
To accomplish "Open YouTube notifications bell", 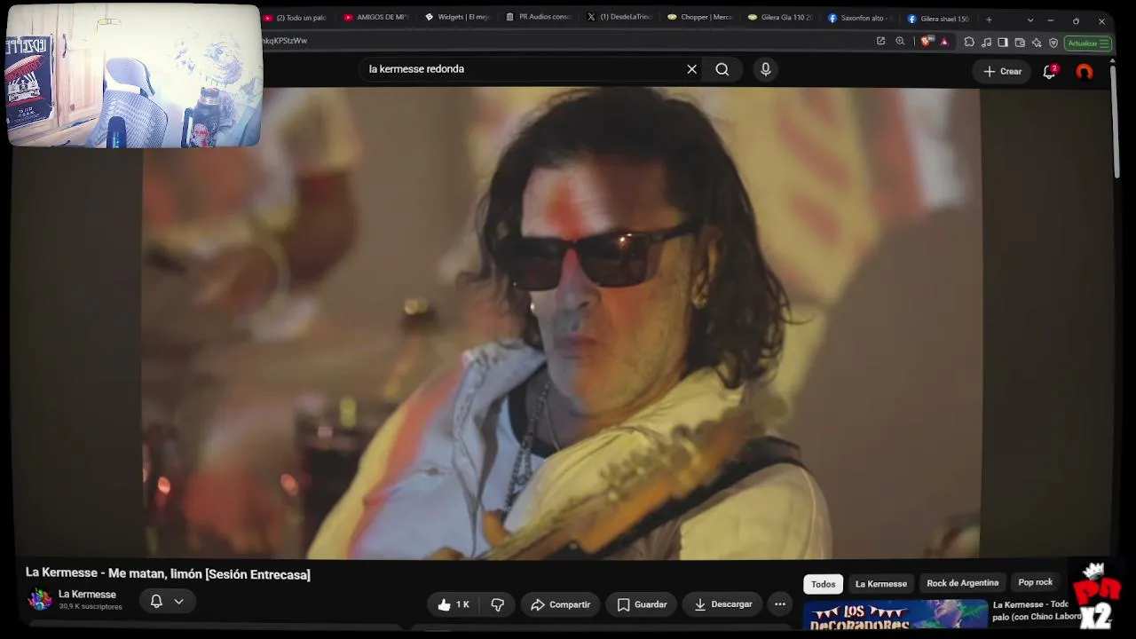I will point(1049,72).
